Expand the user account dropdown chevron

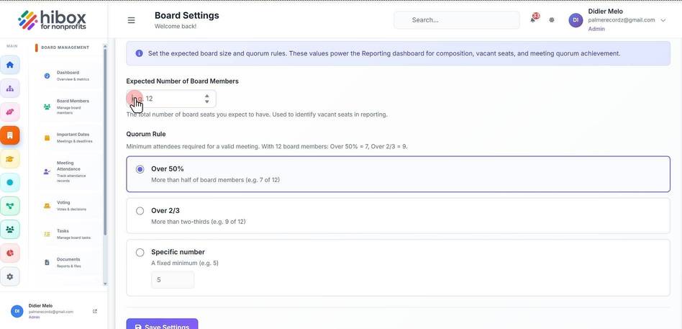663,20
